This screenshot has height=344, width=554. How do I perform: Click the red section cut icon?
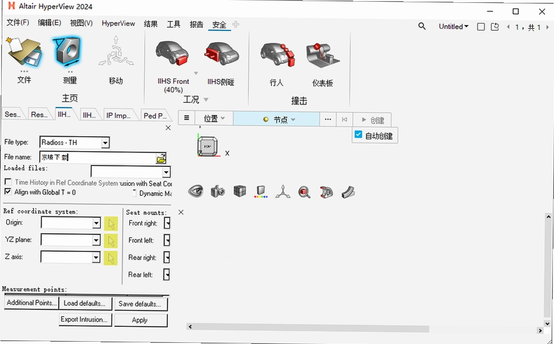click(x=326, y=192)
